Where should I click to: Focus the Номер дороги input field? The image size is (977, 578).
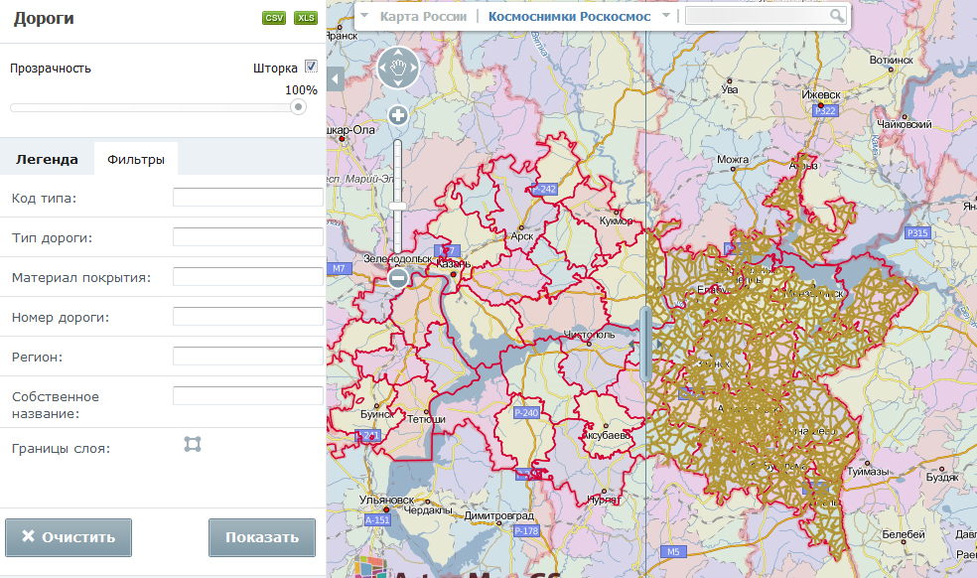[x=248, y=317]
